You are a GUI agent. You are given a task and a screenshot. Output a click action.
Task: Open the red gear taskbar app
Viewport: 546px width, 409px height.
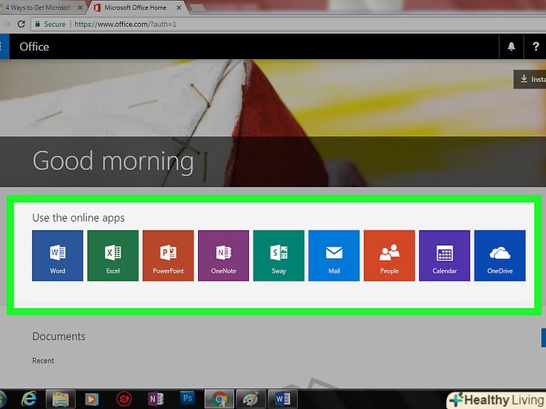(x=124, y=399)
